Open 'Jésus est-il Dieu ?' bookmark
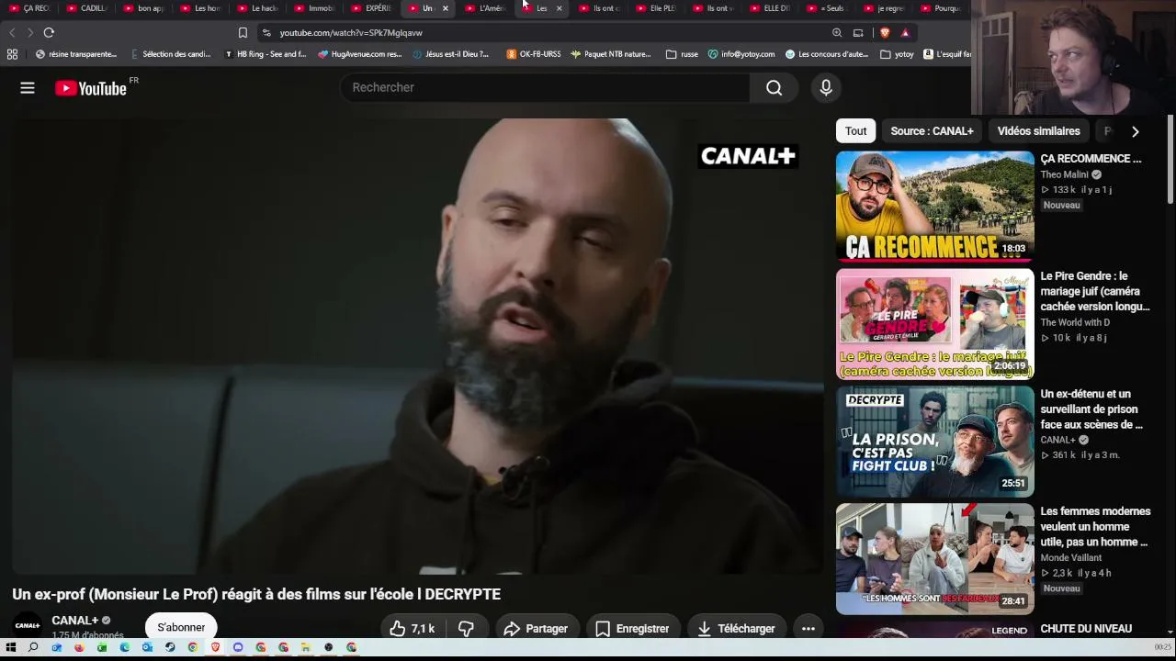 [451, 54]
